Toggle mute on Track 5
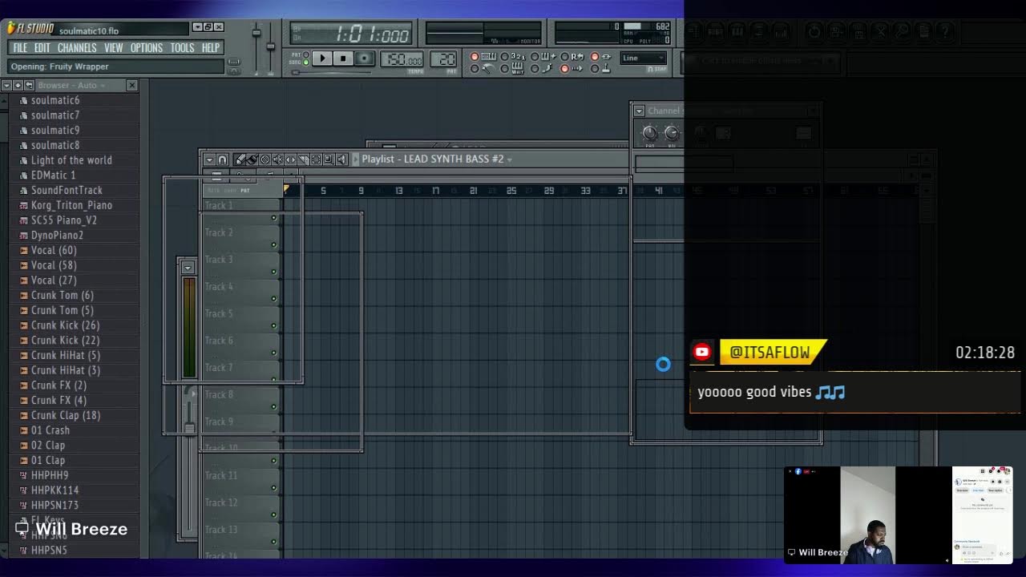 pyautogui.click(x=273, y=326)
